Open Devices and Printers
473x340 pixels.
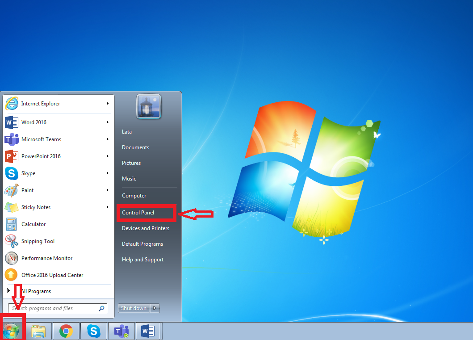(146, 228)
